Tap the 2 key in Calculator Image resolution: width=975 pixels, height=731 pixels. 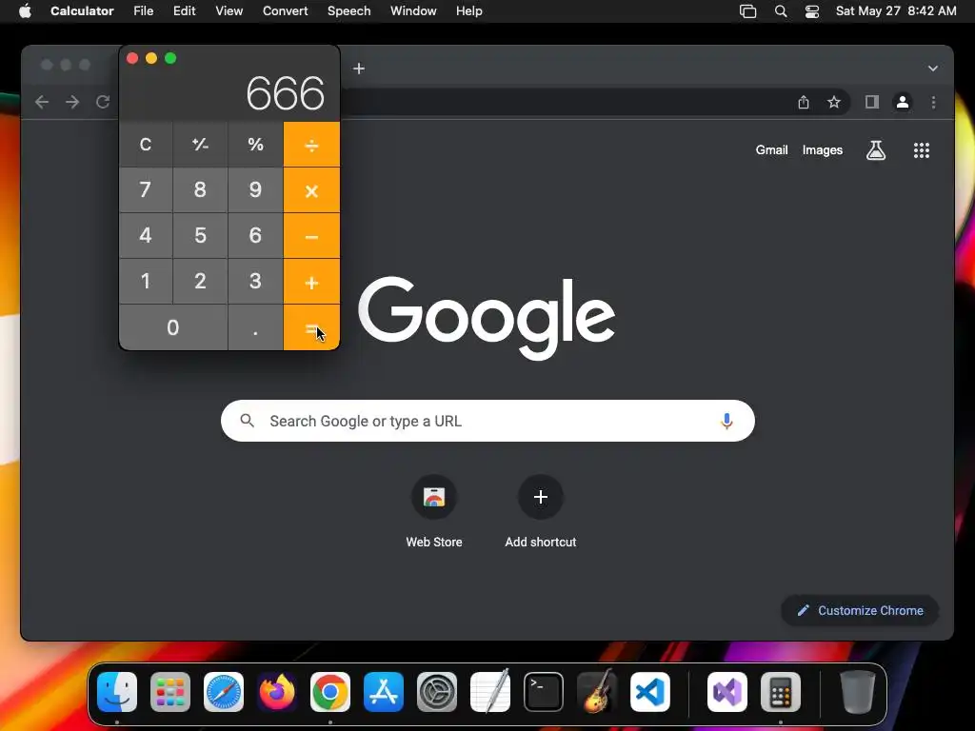200,282
